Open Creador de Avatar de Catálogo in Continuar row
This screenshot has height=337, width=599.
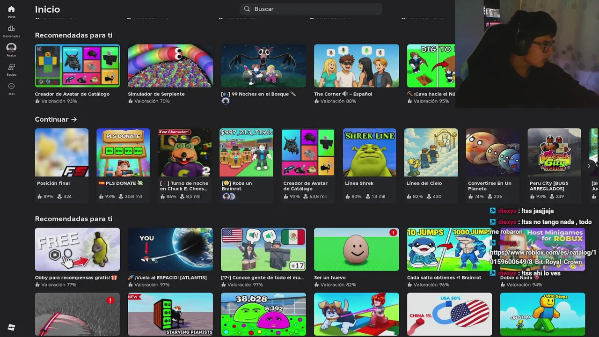pos(308,165)
